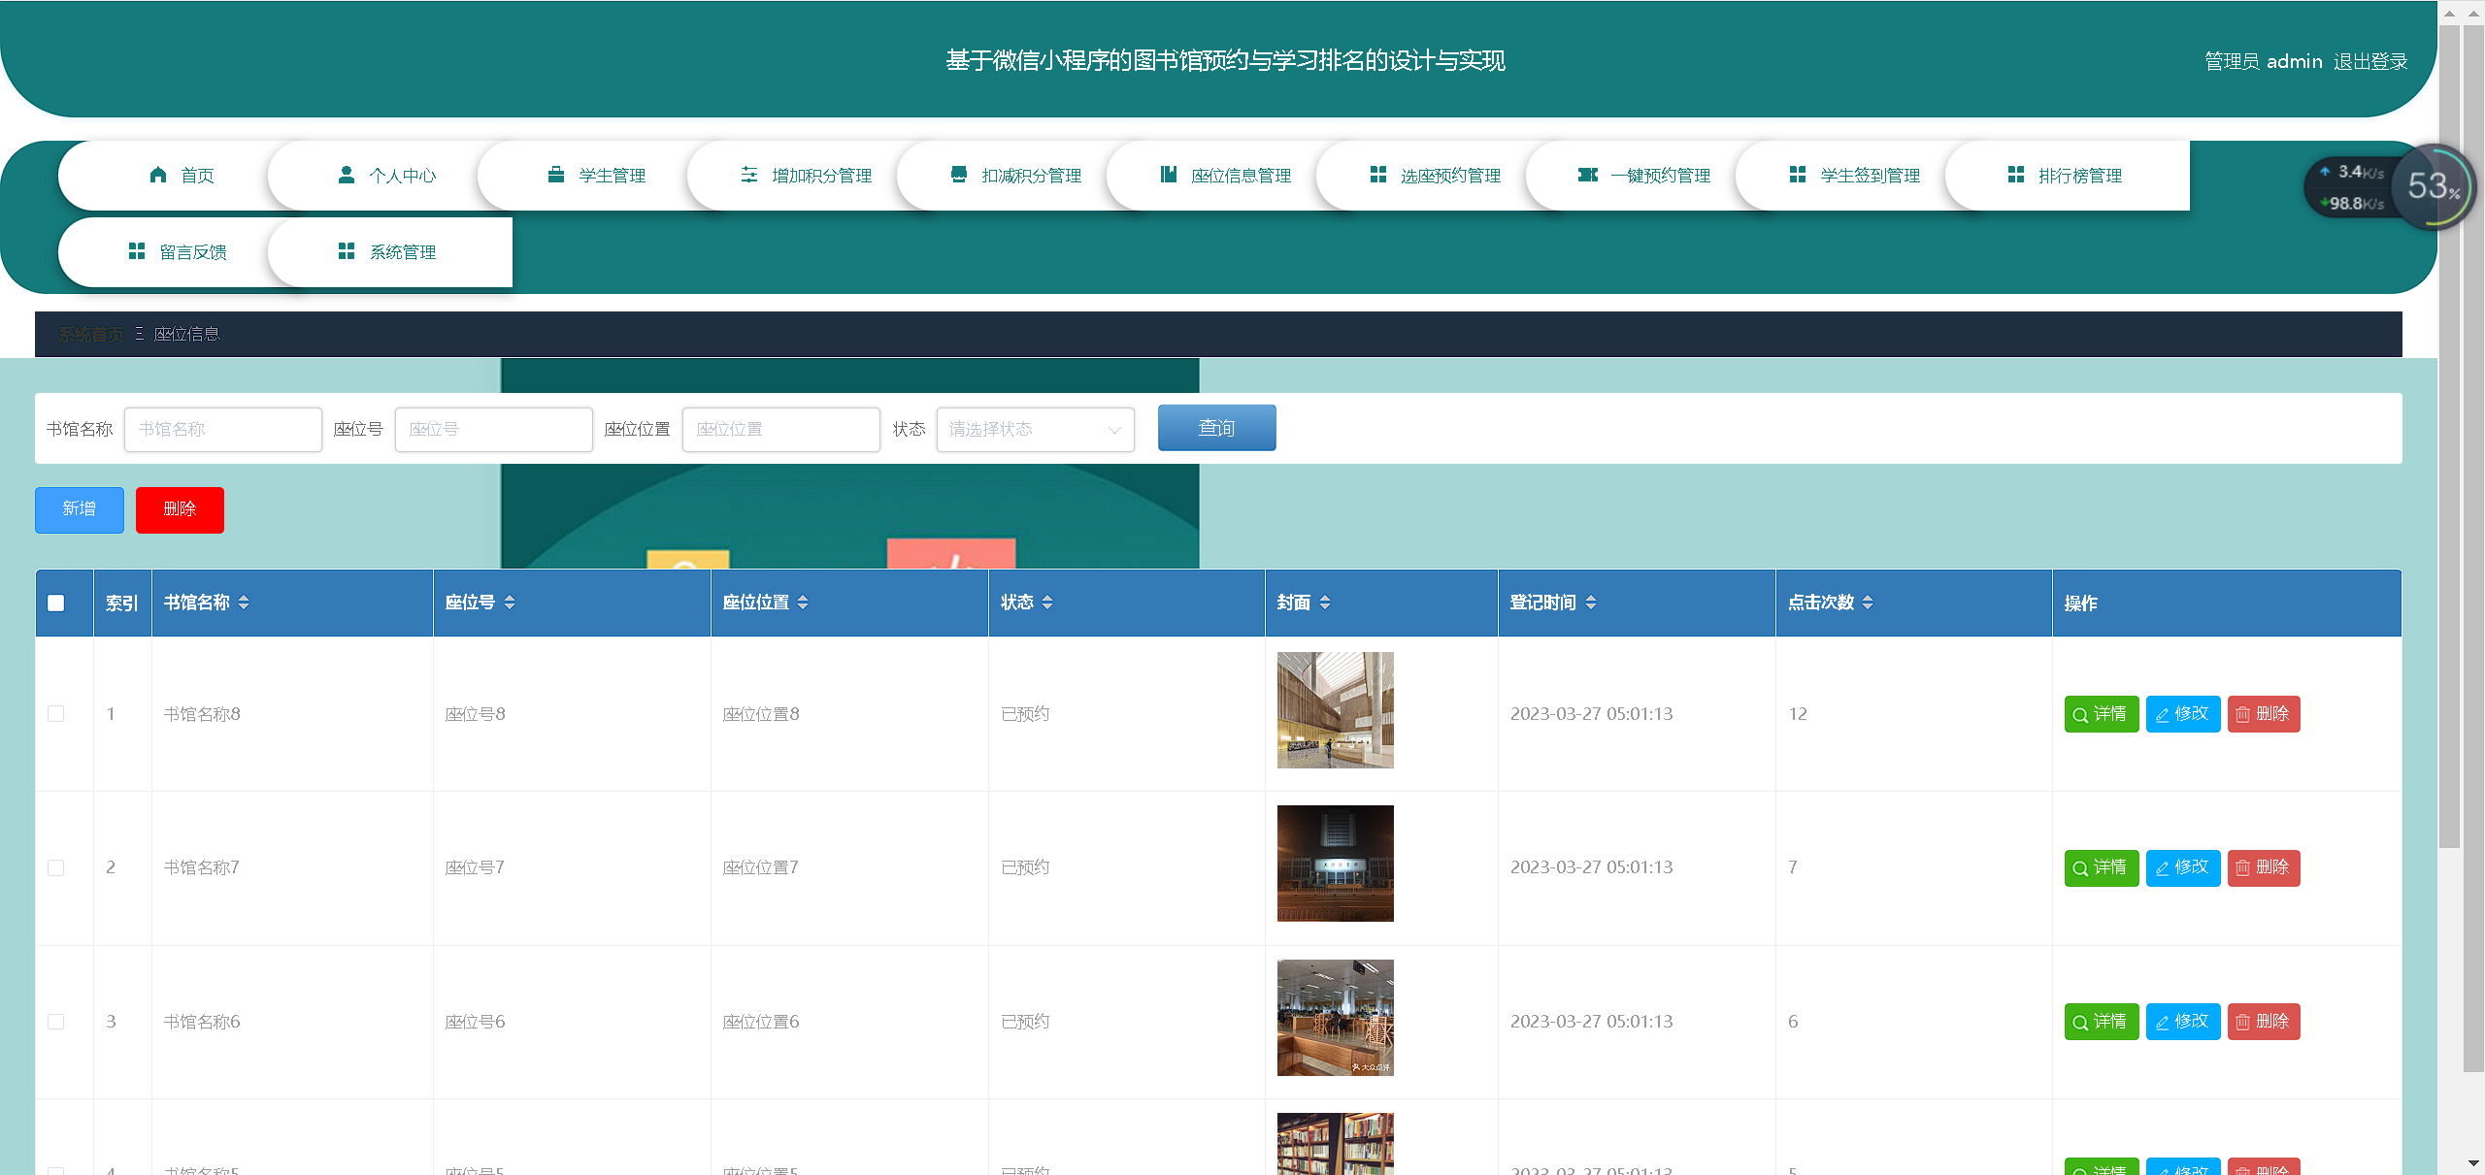Click the 退出登录 logout link
Viewport: 2485px width, 1175px height.
tap(2370, 61)
